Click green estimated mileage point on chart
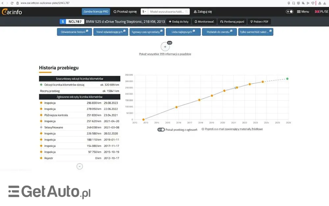The width and height of the screenshot is (329, 206). pyautogui.click(x=287, y=79)
